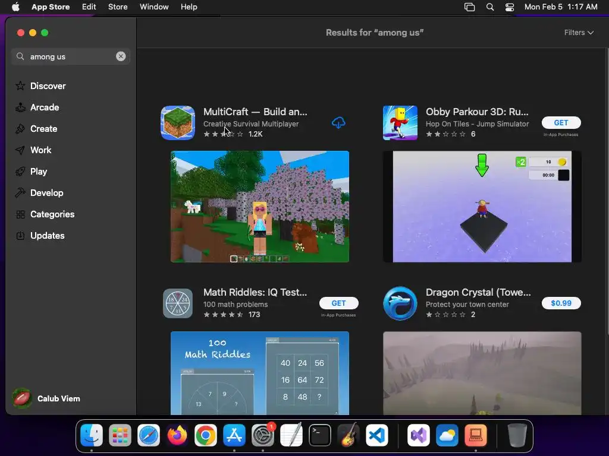The width and height of the screenshot is (609, 456).
Task: Open the Help menu
Action: 189,7
